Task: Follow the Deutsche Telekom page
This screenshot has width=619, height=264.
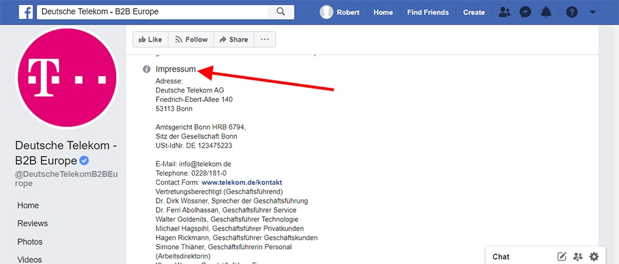Action: [191, 40]
